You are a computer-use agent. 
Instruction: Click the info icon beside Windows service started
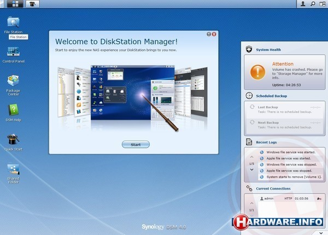click(x=262, y=152)
